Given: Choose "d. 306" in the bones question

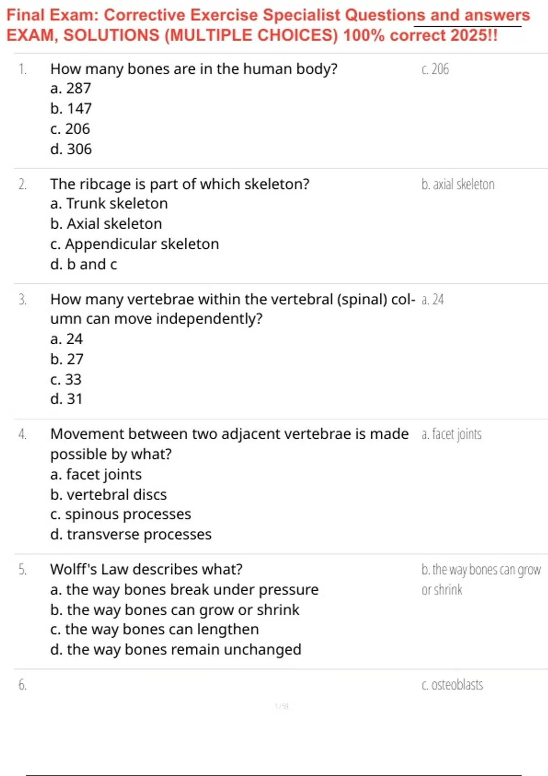Looking at the screenshot, I should tap(71, 149).
